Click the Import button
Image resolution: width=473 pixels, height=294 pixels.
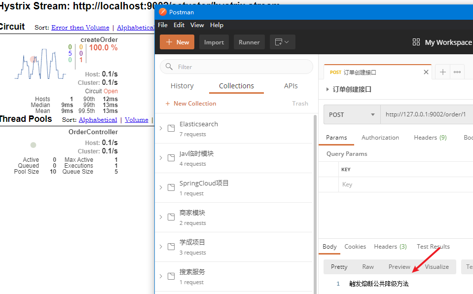click(x=214, y=42)
